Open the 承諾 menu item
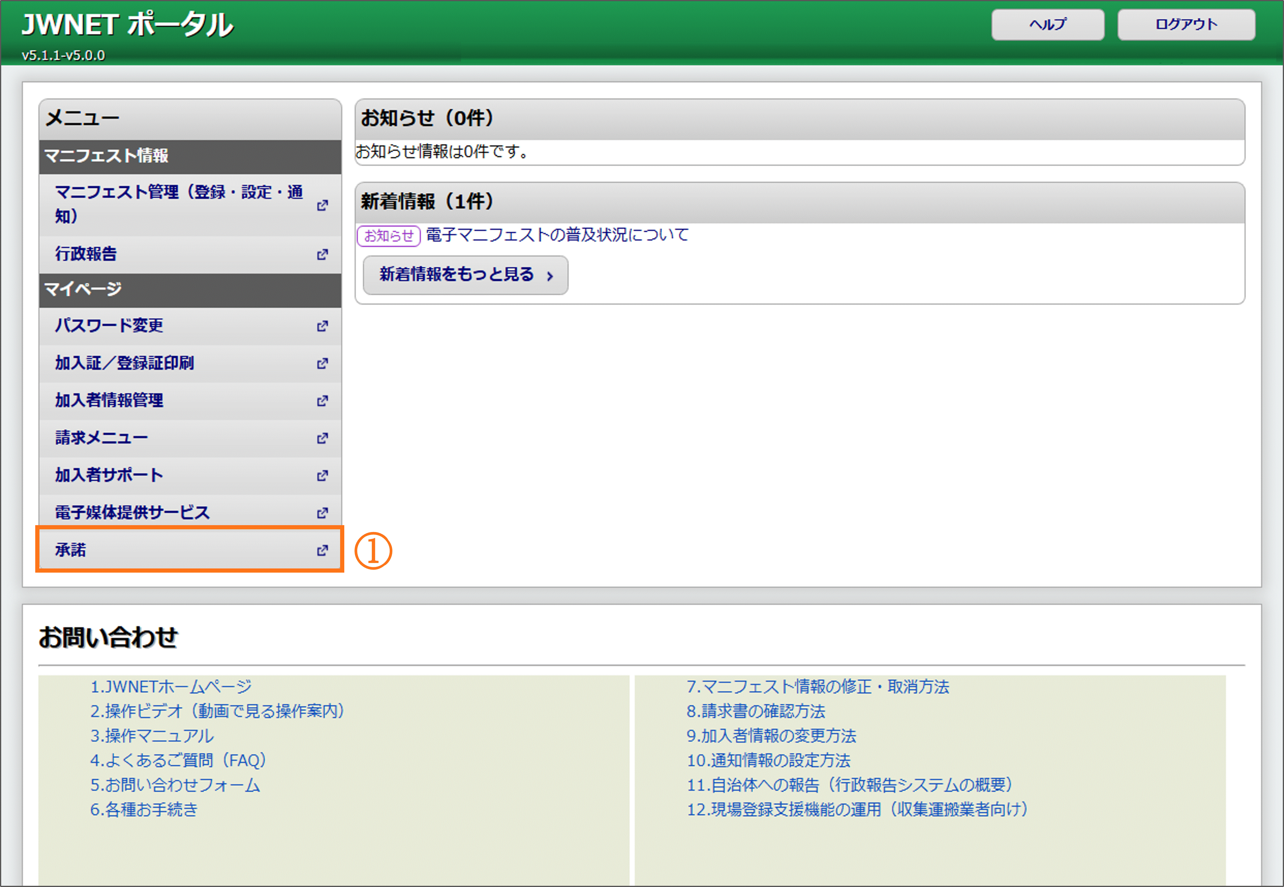Screen dimensions: 1284x887 70,550
